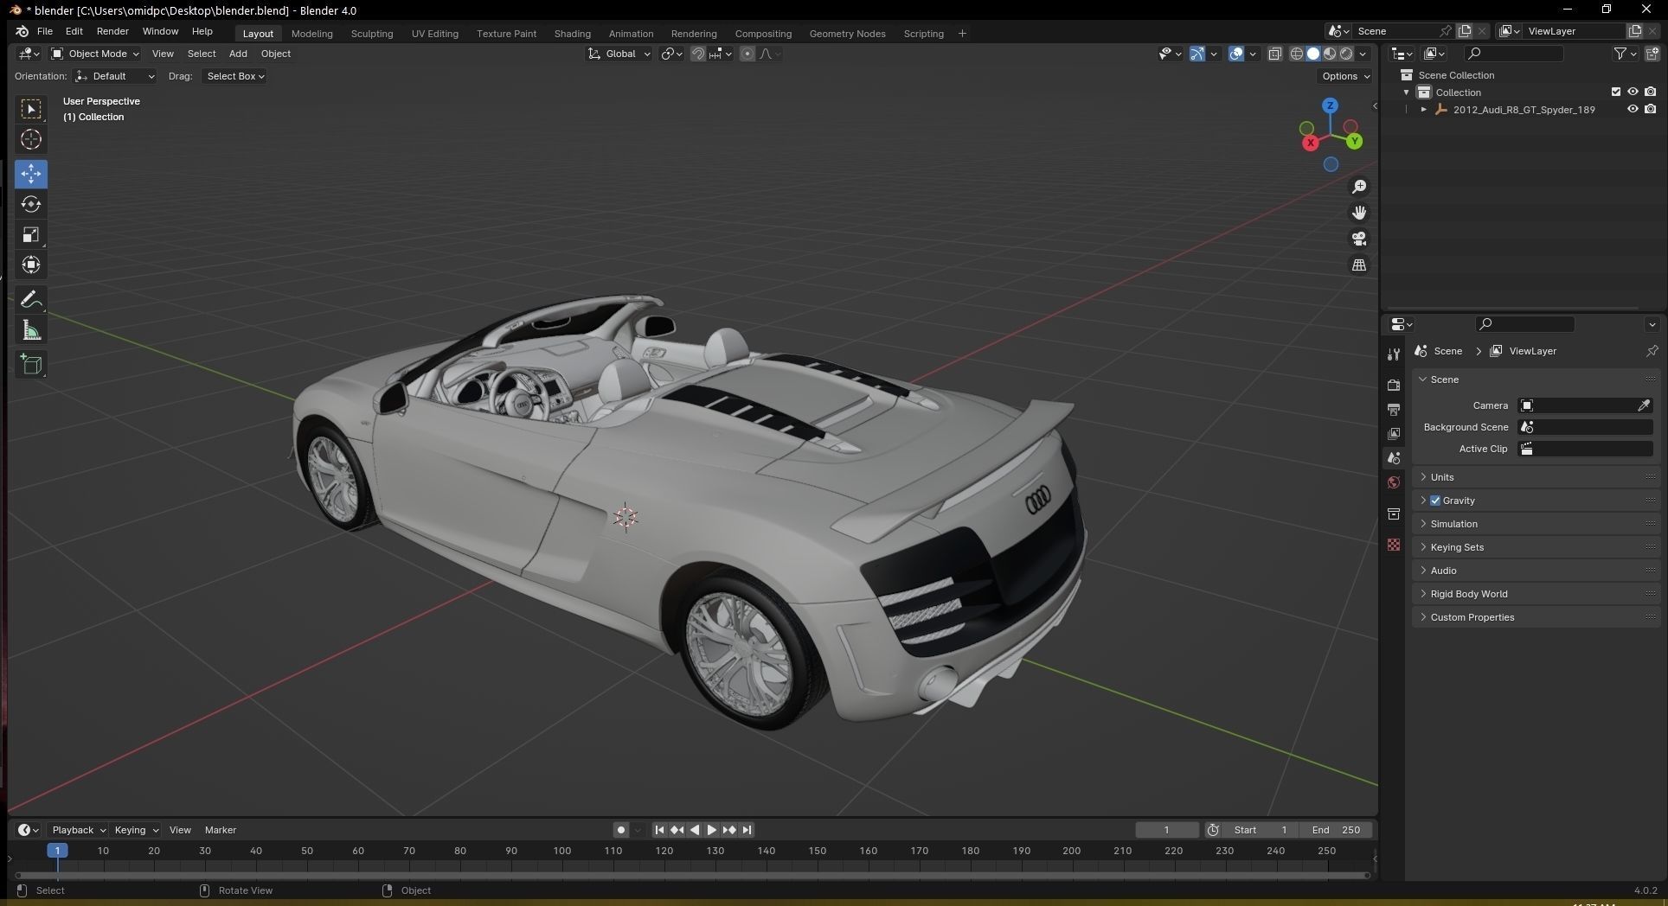Screen dimensions: 1668x906
Task: Toggle camera view icon
Action: [1359, 239]
